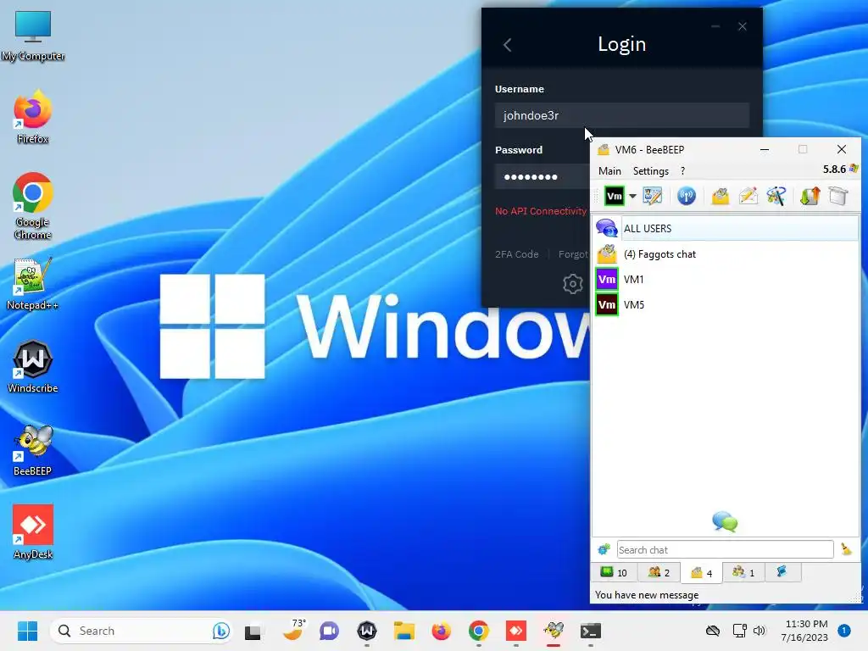The image size is (868, 651).
Task: Open the notification badge showing 1
Action: click(844, 631)
